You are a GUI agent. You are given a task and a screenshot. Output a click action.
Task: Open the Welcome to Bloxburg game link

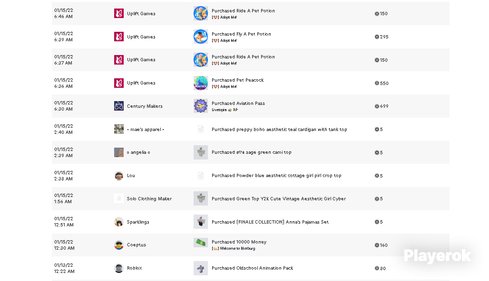click(x=234, y=248)
